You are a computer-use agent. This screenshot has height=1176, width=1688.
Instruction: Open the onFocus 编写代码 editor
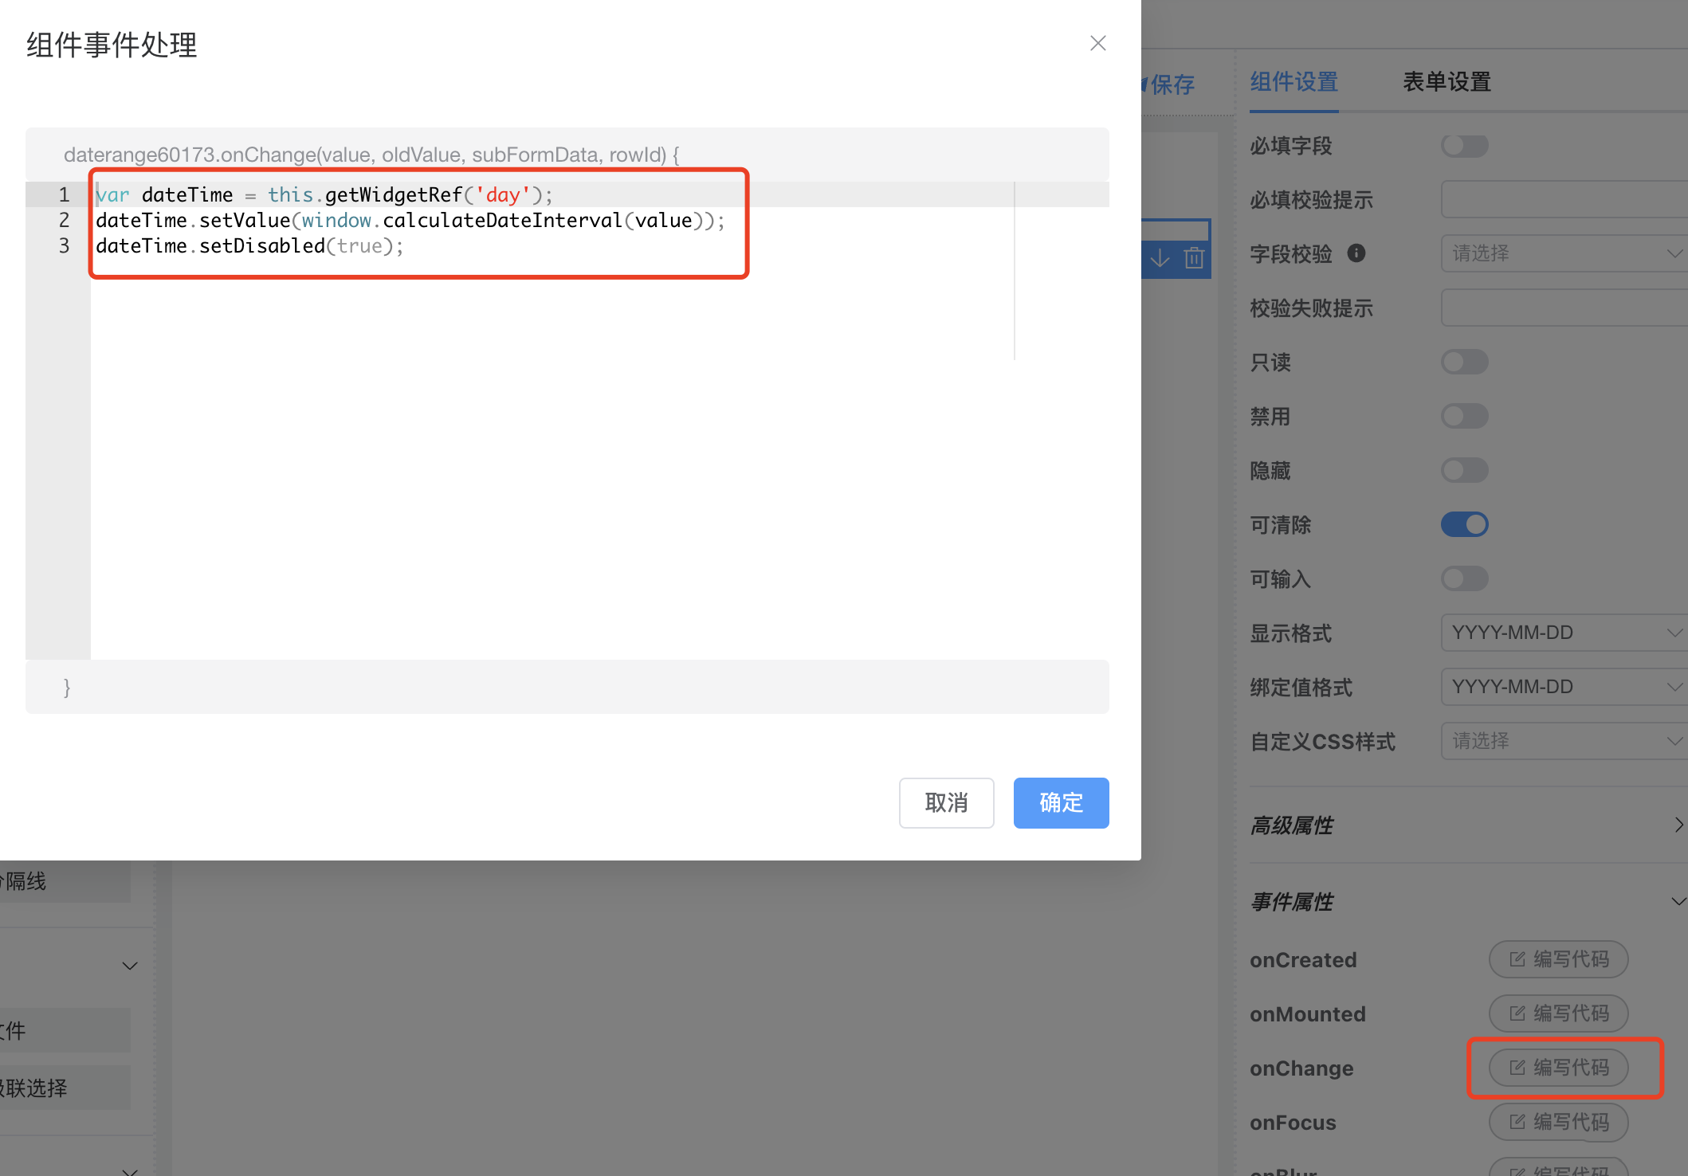[x=1558, y=1122]
